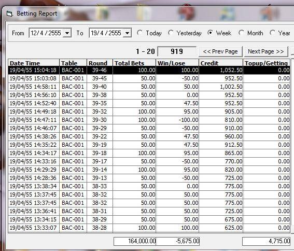Click the Betting Report window title icon
Viewport: 294px width, 251px height.
[x=9, y=13]
